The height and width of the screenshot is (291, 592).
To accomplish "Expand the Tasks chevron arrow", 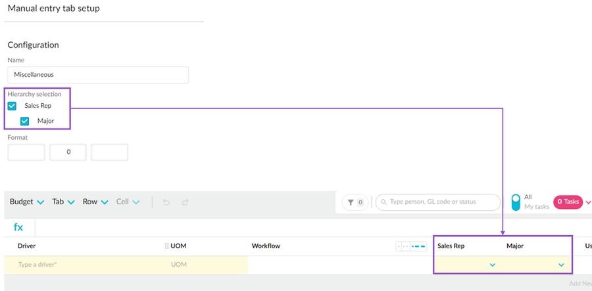I will pos(588,202).
